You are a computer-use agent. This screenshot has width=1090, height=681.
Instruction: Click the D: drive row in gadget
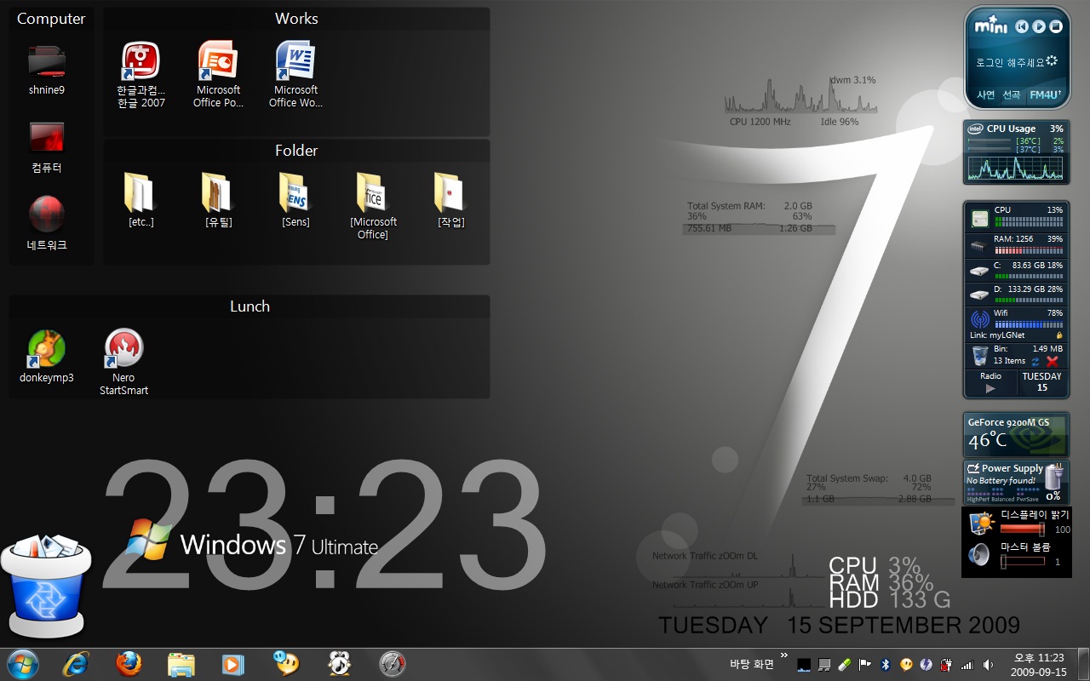click(1017, 295)
